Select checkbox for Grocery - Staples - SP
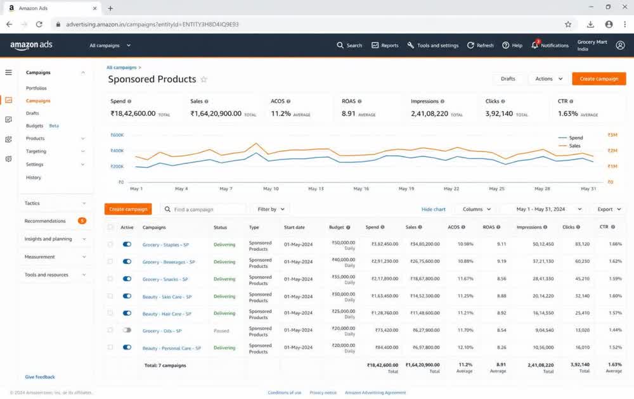The height and width of the screenshot is (399, 634). 110,244
